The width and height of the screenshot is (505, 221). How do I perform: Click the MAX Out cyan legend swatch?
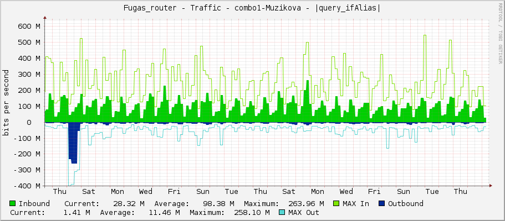pos(282,212)
